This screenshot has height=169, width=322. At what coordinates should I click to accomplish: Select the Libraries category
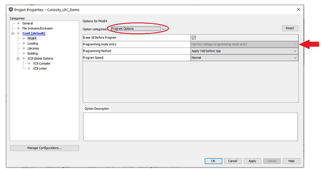point(33,49)
